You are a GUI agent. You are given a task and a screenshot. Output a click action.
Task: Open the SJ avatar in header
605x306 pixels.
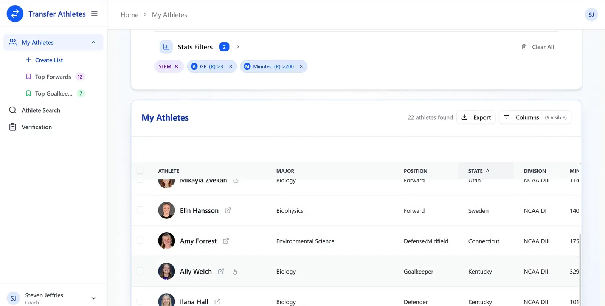point(591,15)
